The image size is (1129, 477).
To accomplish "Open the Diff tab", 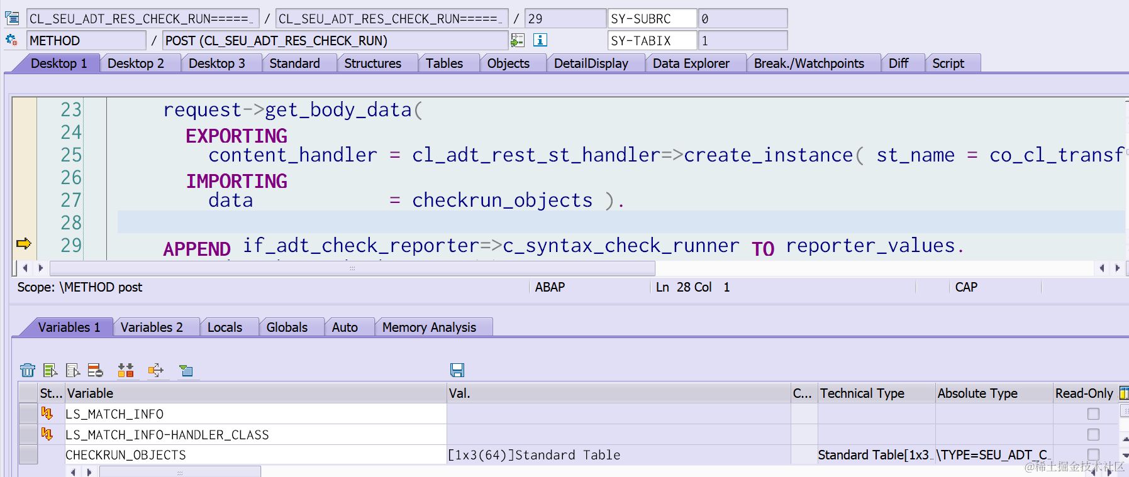I will [899, 63].
